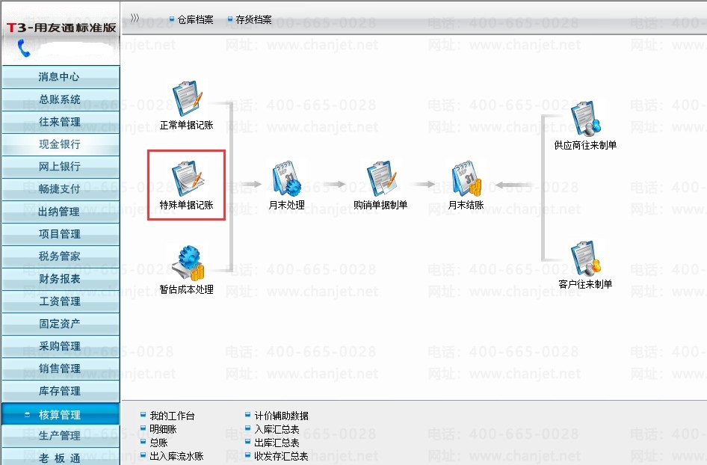Image resolution: width=707 pixels, height=465 pixels.
Task: Open 存货档案 link at top
Action: [253, 19]
